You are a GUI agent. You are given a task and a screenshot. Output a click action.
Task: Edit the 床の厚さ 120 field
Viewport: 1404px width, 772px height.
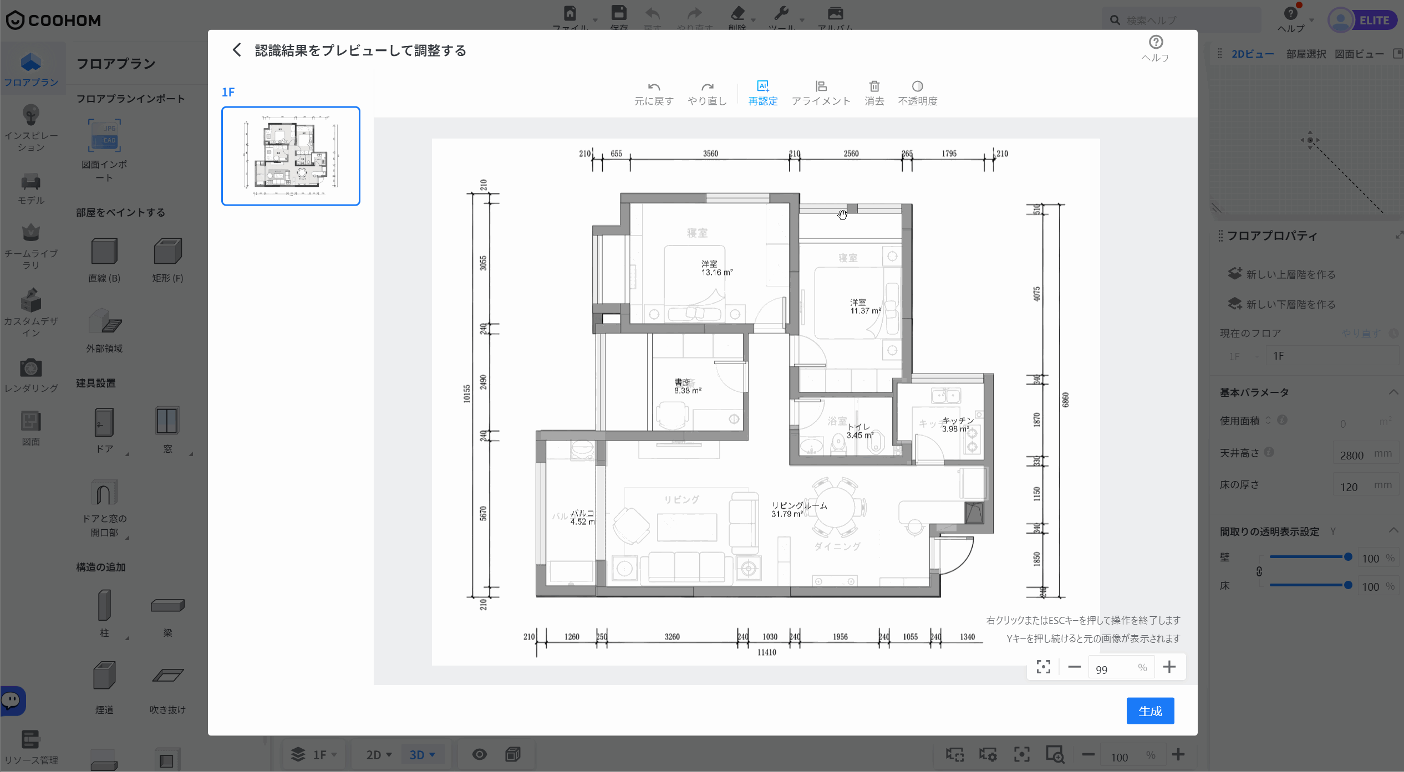pos(1365,486)
